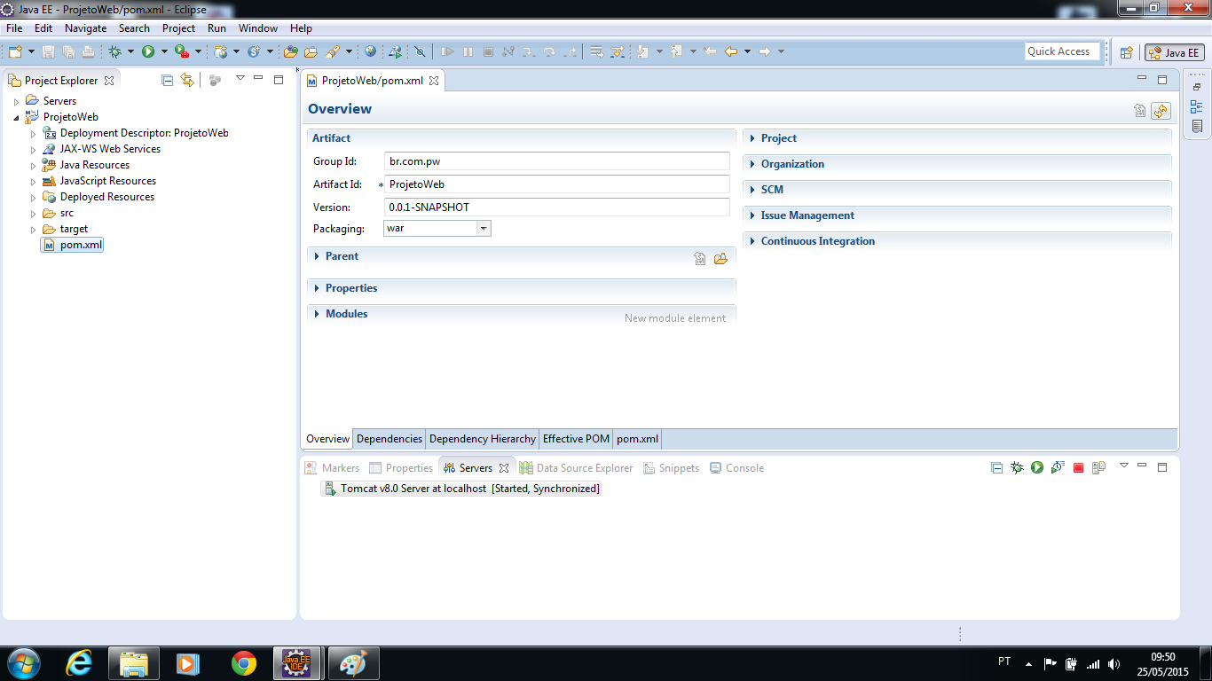Collapse the ProjetoWeb project node
Screen dimensions: 1212x681
[16, 118]
